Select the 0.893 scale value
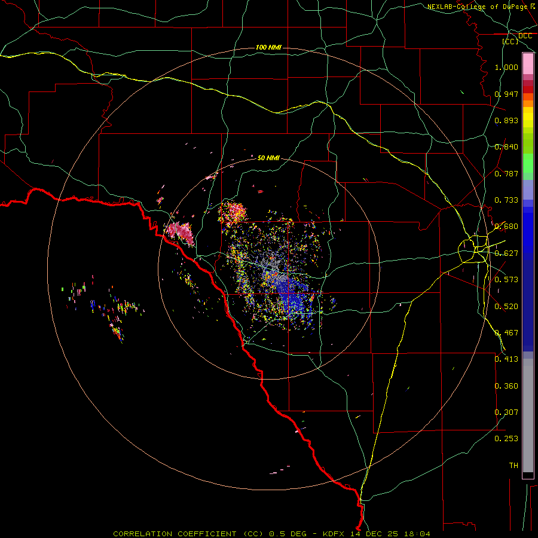This screenshot has width=538, height=538. (506, 120)
